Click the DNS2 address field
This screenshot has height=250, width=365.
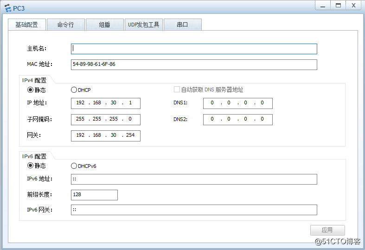tap(237, 119)
